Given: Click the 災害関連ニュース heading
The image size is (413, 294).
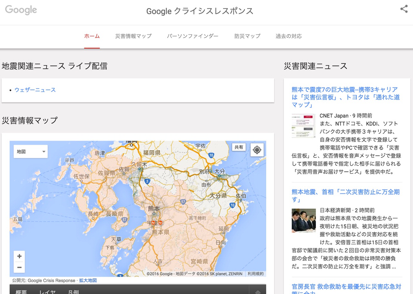Looking at the screenshot, I should click(x=316, y=66).
